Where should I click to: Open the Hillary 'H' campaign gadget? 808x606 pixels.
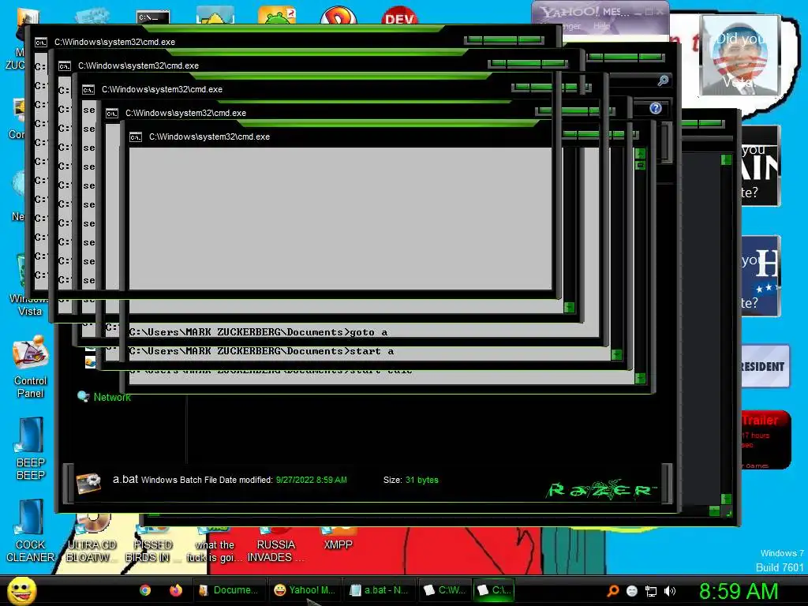click(x=761, y=275)
